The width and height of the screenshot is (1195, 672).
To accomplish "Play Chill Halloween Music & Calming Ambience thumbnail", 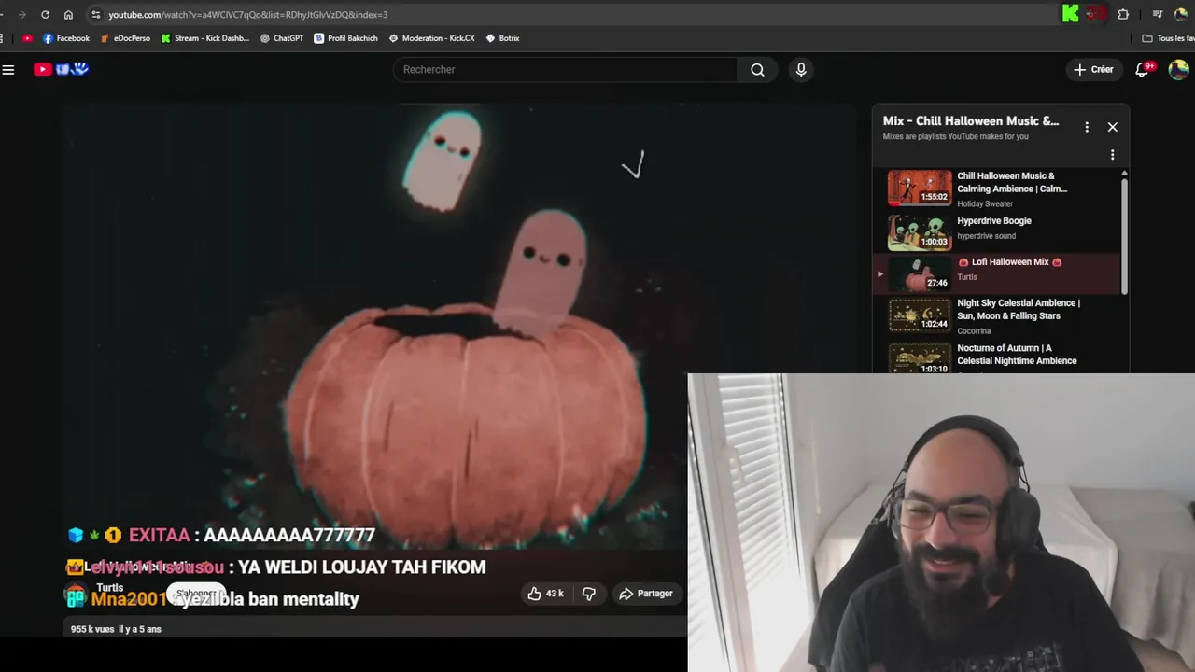I will coord(920,188).
